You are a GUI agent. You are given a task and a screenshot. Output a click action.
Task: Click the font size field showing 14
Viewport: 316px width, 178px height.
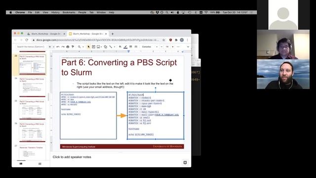pos(167,47)
